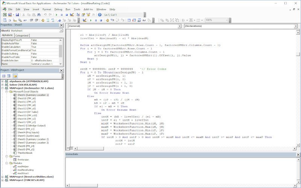Screen dimensions: 301x188
Task: Select the modHelper module in project tree
Action: pyautogui.click(x=23, y=166)
